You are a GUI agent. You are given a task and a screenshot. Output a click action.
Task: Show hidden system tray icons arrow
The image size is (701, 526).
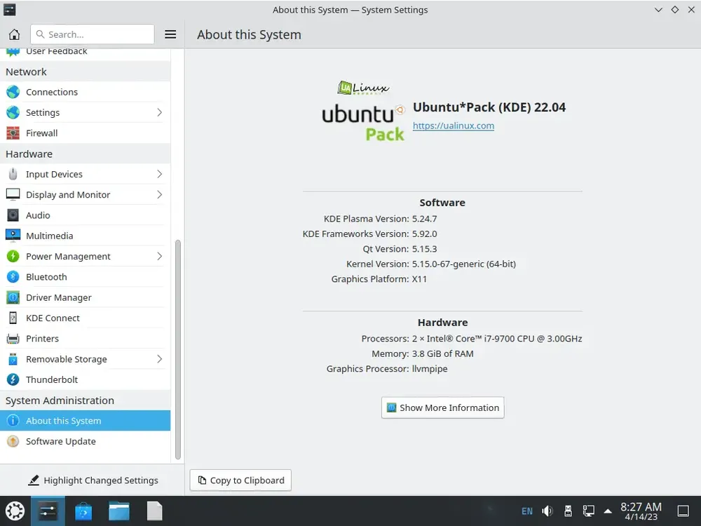608,511
